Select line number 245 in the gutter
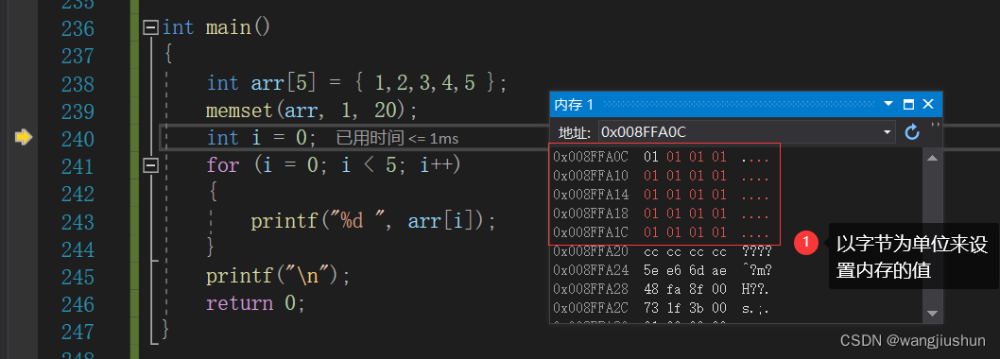Screen dimensions: 1000x359 point(78,276)
